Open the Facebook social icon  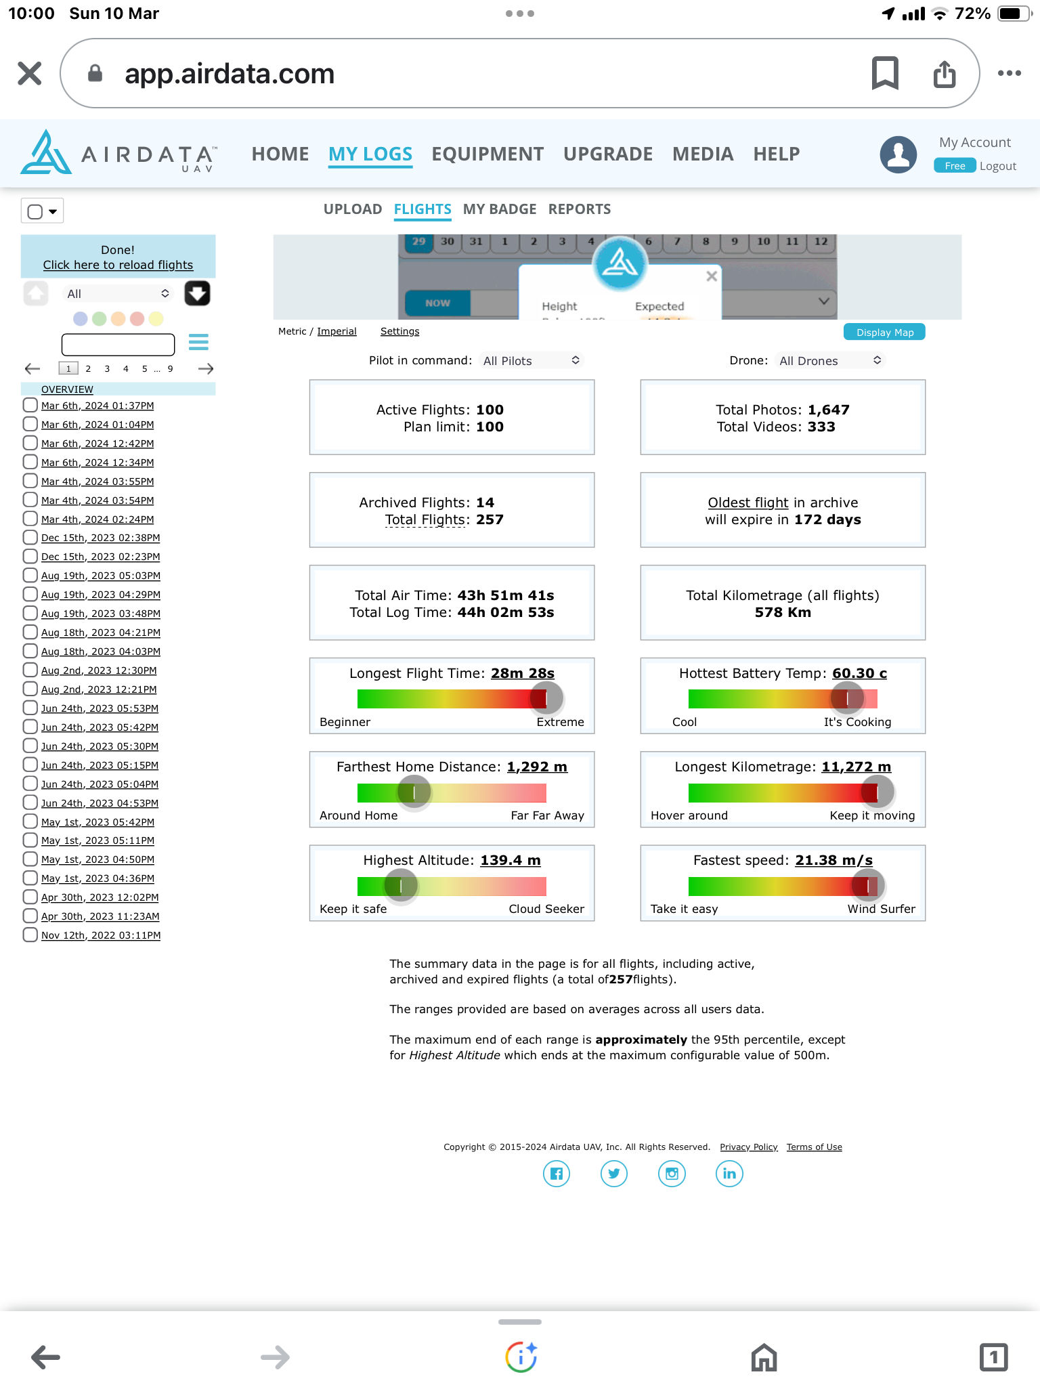(x=557, y=1174)
